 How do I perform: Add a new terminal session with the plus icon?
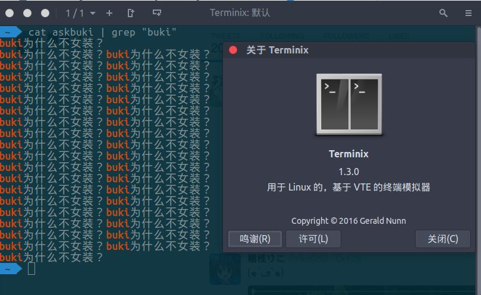click(109, 13)
